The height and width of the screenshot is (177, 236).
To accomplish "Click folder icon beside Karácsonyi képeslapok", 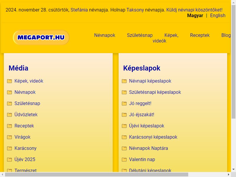I will tap(124, 137).
